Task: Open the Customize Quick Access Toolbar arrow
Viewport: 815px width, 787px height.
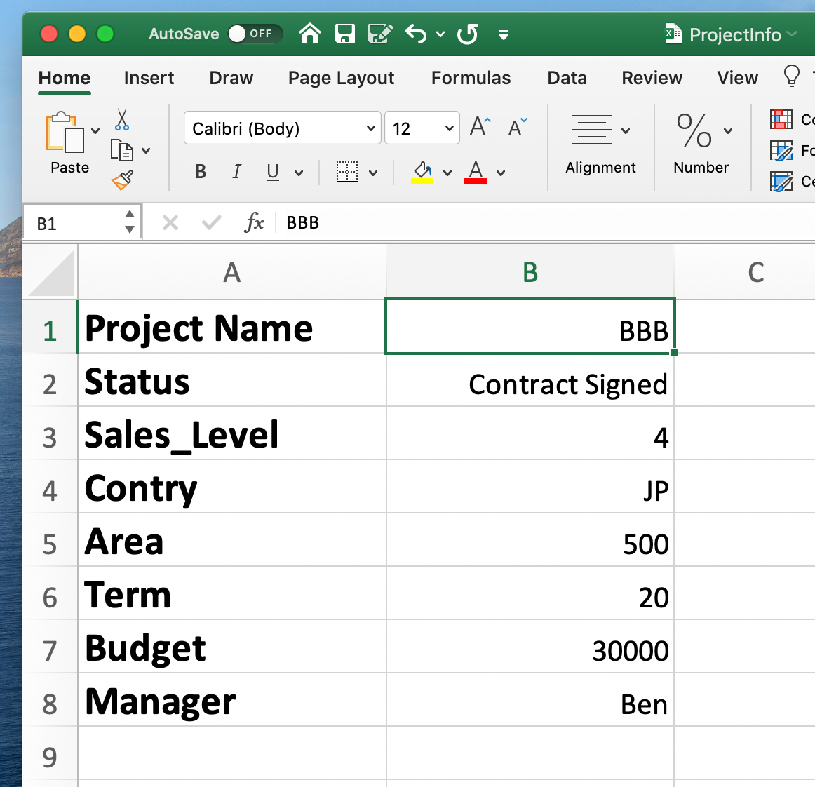Action: pos(503,35)
